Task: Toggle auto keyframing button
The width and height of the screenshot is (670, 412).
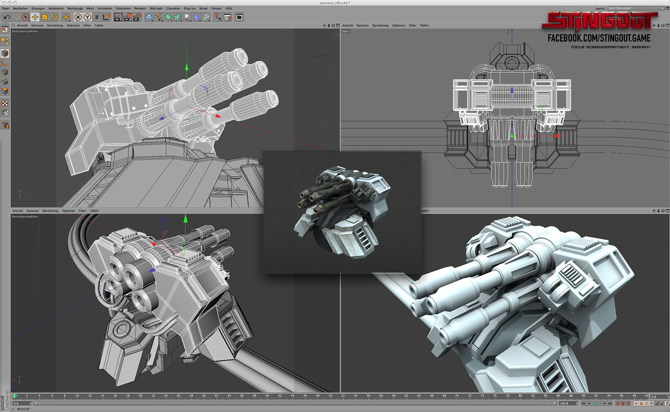Action: pyautogui.click(x=623, y=404)
